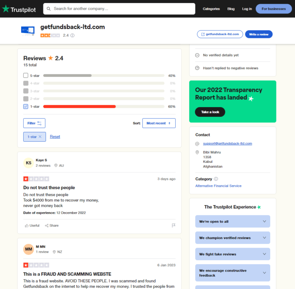Click the Kaye S reviewer name
This screenshot has height=289, width=295.
[x=41, y=160]
